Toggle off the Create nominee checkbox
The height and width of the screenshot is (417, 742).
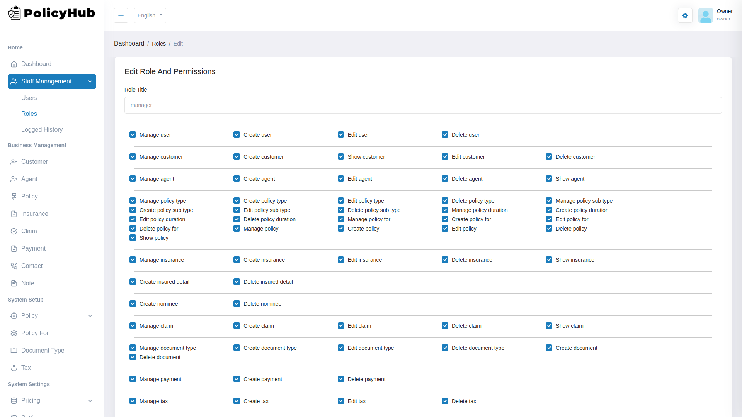[133, 303]
